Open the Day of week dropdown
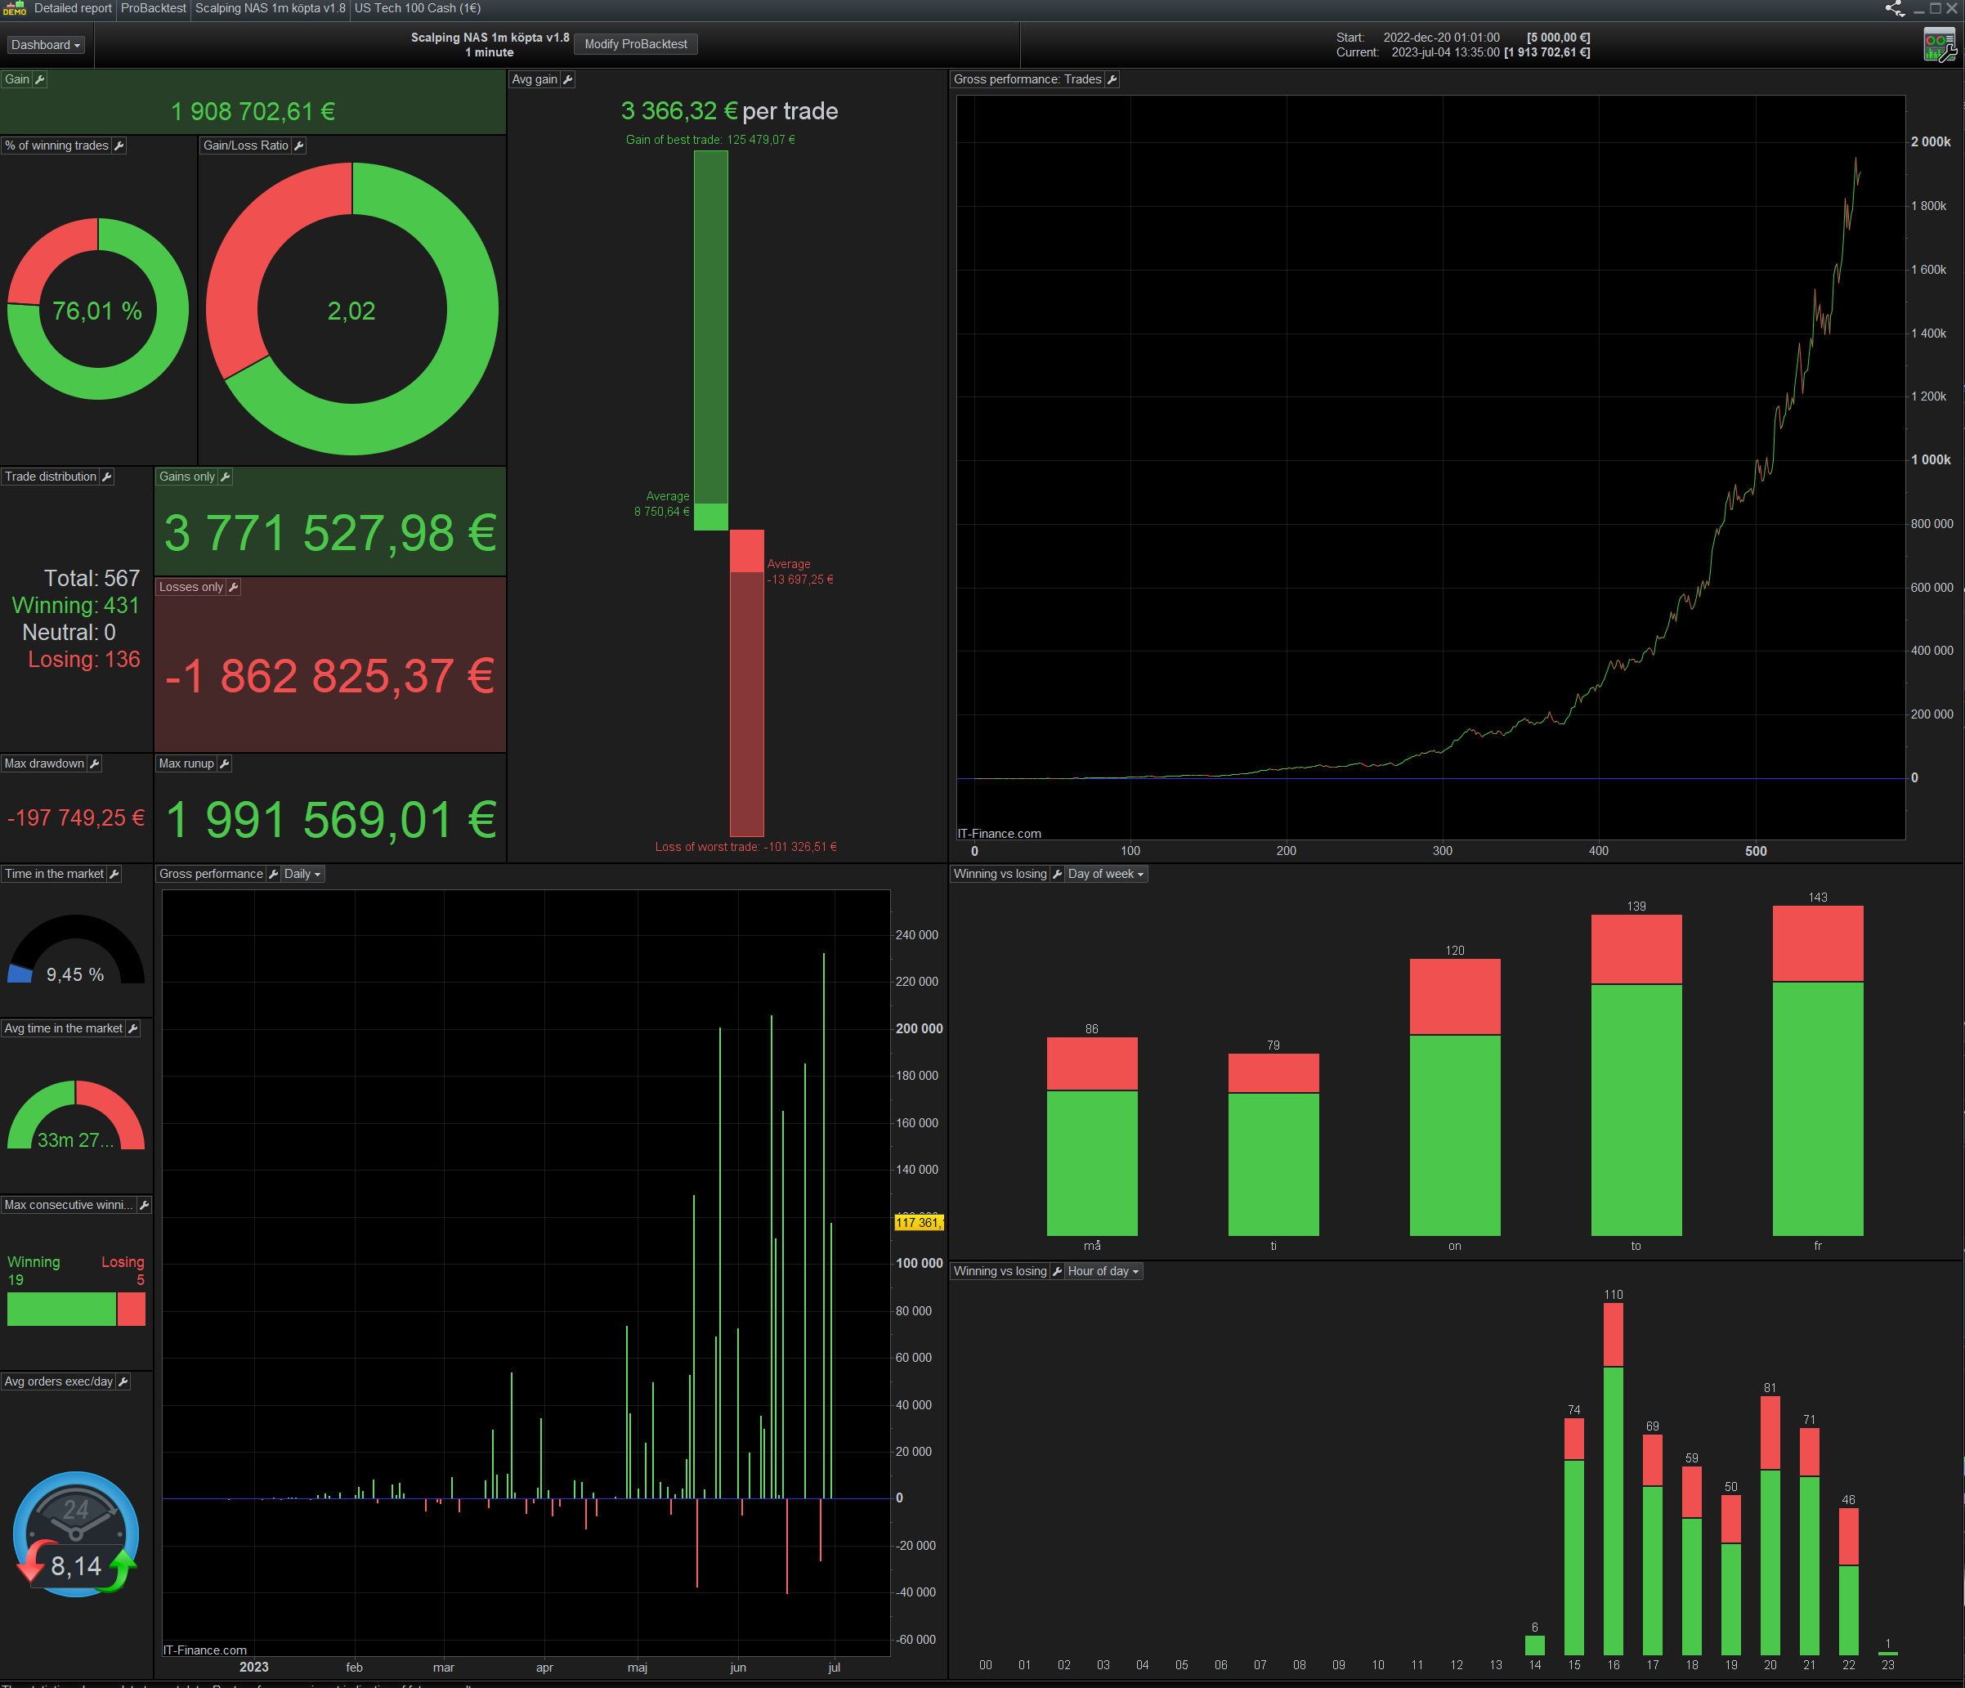Viewport: 1965px width, 1688px height. pos(1105,875)
